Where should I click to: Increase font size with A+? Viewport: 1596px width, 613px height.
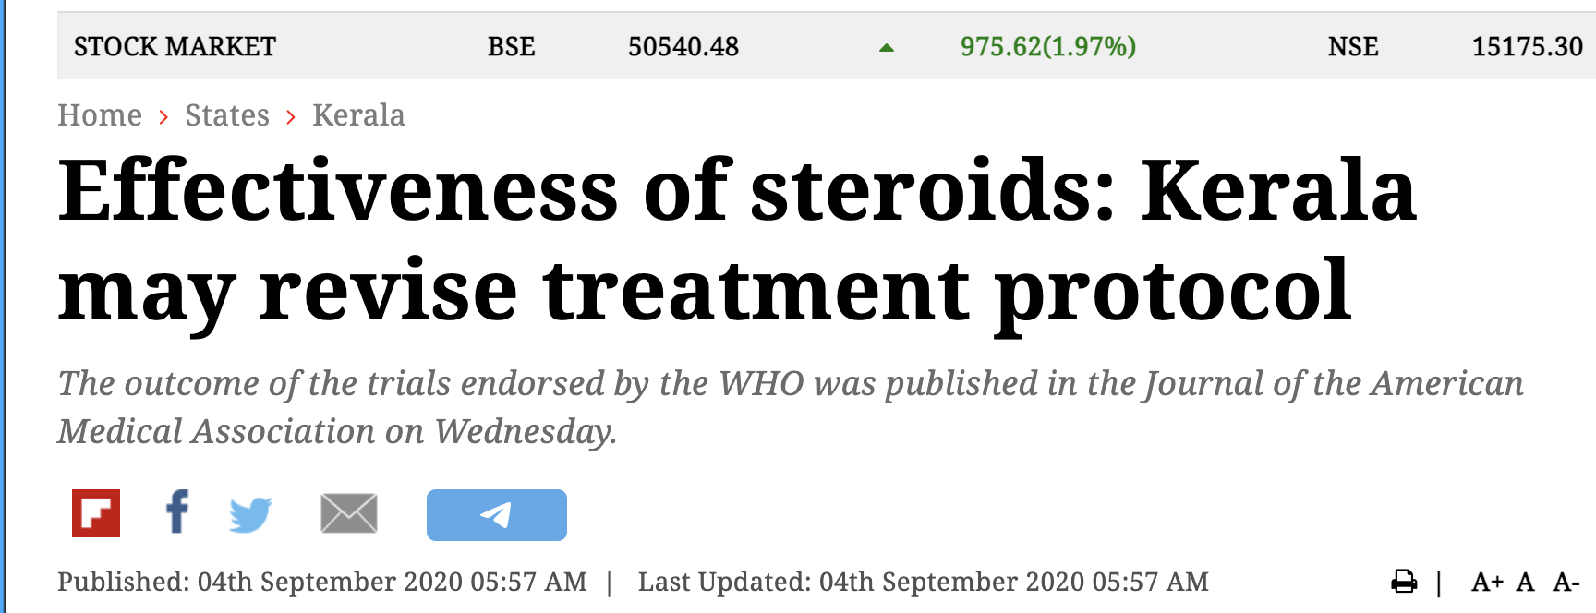(1487, 582)
